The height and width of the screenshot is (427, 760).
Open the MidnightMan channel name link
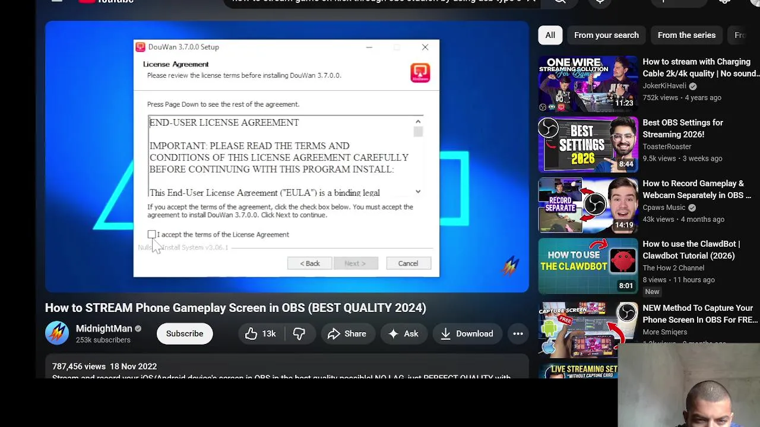point(104,329)
